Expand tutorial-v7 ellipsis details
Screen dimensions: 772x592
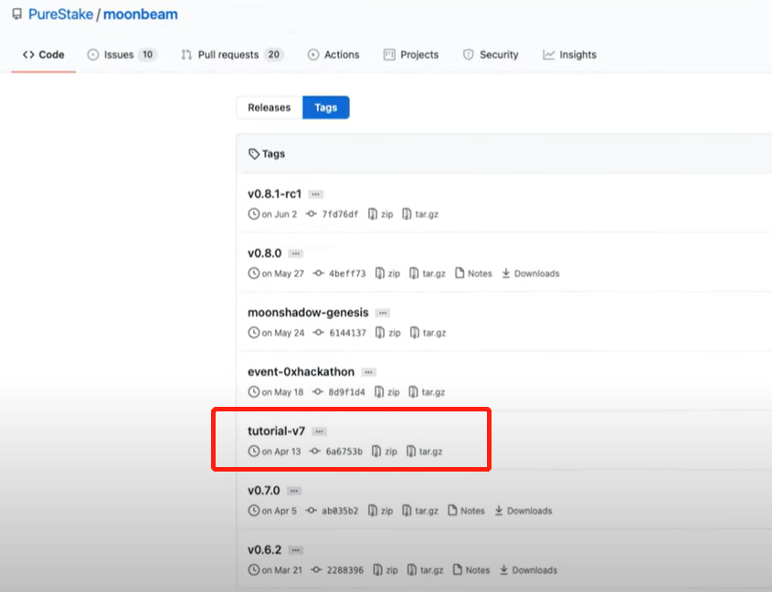click(320, 431)
